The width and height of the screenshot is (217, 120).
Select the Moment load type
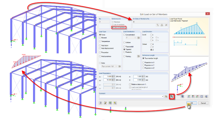click(x=100, y=38)
